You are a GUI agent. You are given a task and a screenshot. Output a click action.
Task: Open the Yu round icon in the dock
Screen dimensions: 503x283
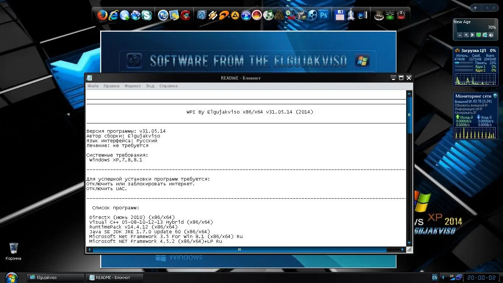click(163, 15)
